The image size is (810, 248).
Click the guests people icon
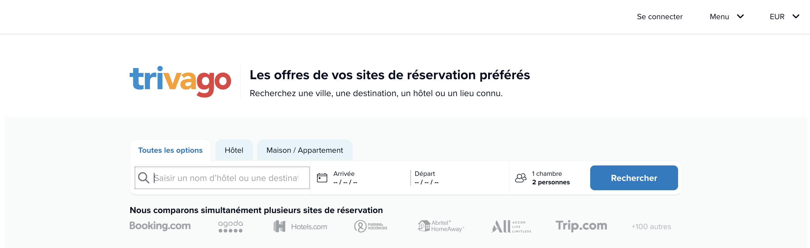pyautogui.click(x=521, y=178)
